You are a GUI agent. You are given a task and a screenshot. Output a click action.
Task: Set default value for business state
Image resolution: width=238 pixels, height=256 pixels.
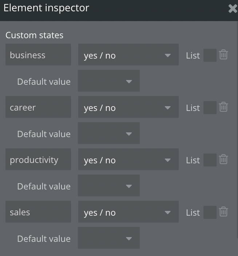[109, 81]
